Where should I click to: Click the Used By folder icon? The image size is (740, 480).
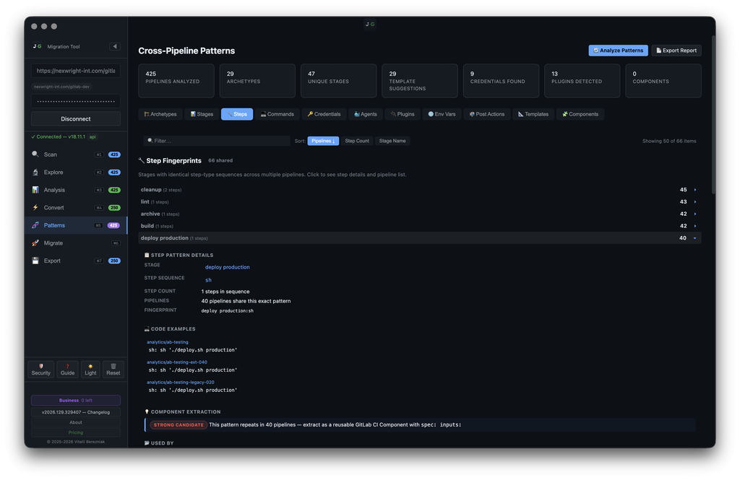coord(147,442)
